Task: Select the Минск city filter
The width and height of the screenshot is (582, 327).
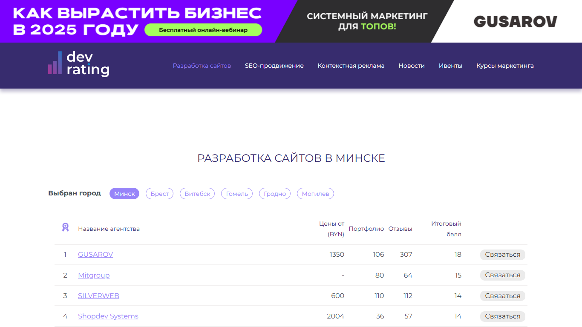Action: tap(124, 194)
